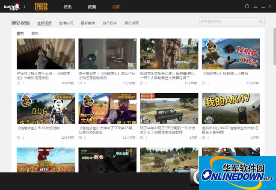Open the 视频 top tab
Image resolution: width=276 pixels, height=190 pixels.
[116, 7]
